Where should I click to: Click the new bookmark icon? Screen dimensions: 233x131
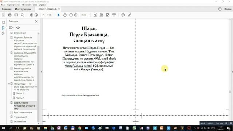click(x=18, y=28)
